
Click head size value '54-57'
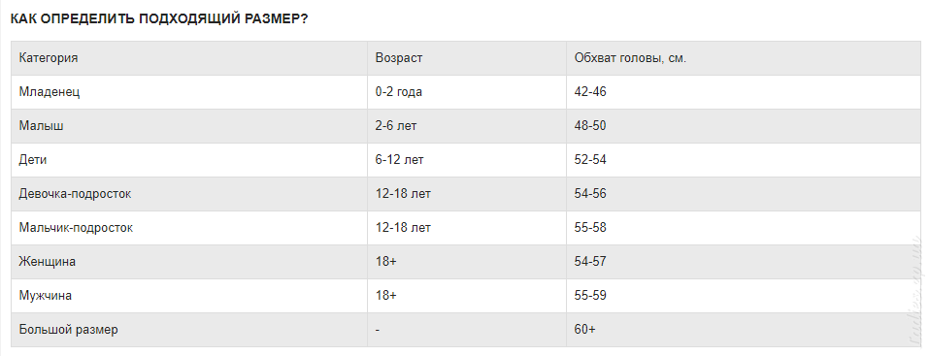pyautogui.click(x=590, y=262)
